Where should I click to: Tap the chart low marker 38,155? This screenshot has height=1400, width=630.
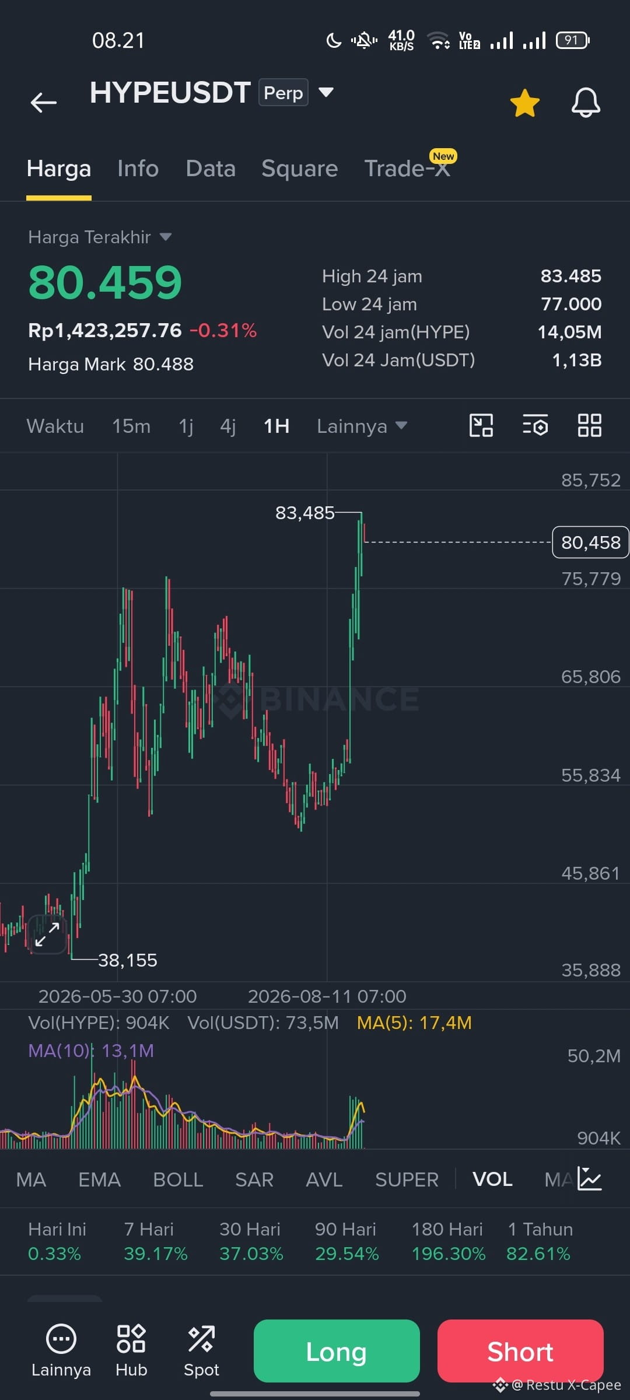[x=128, y=960]
